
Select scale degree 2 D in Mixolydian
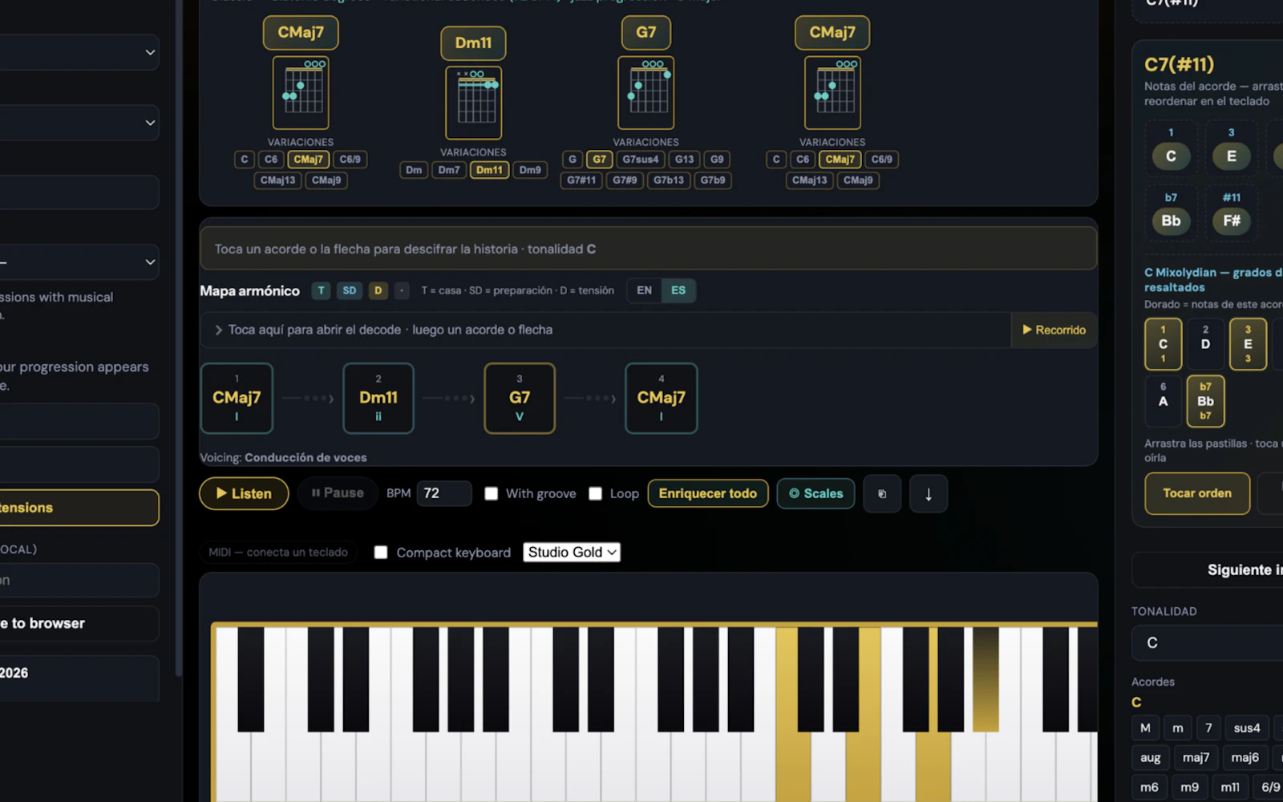point(1205,344)
